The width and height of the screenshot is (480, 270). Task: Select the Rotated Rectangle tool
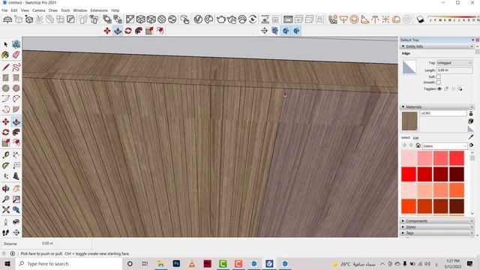click(16, 78)
